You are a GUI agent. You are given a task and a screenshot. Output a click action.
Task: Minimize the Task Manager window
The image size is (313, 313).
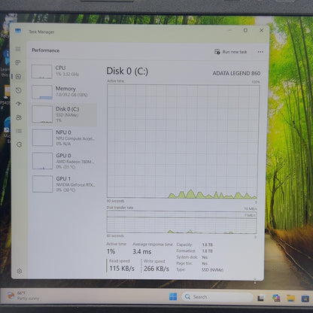(229, 30)
